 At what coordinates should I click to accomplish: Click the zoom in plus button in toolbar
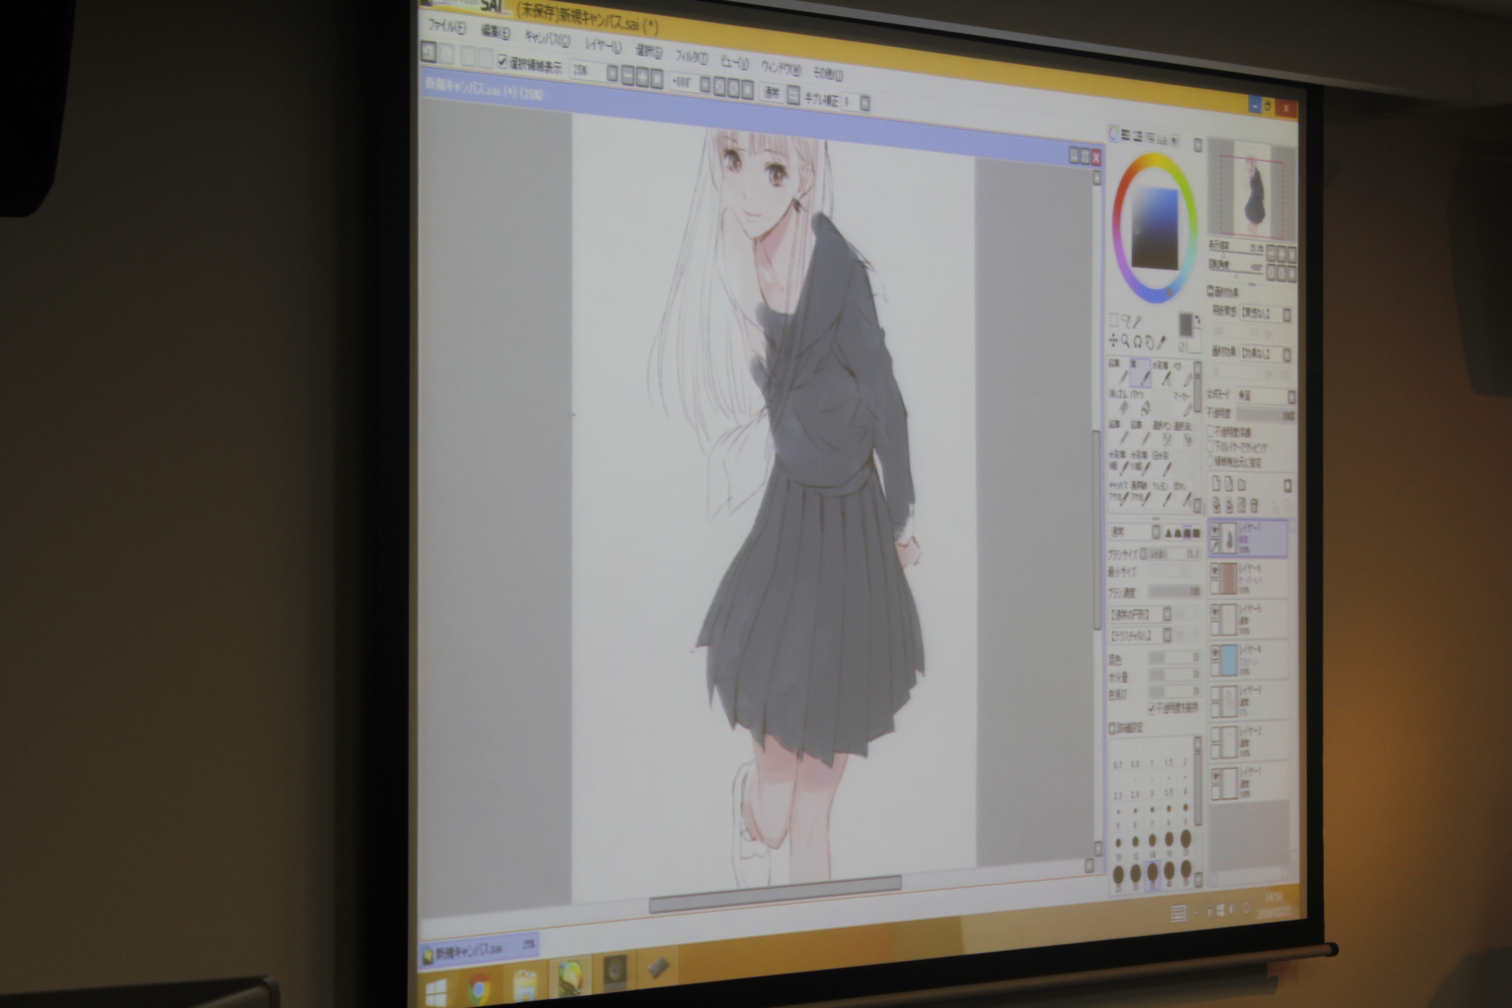pyautogui.click(x=642, y=78)
